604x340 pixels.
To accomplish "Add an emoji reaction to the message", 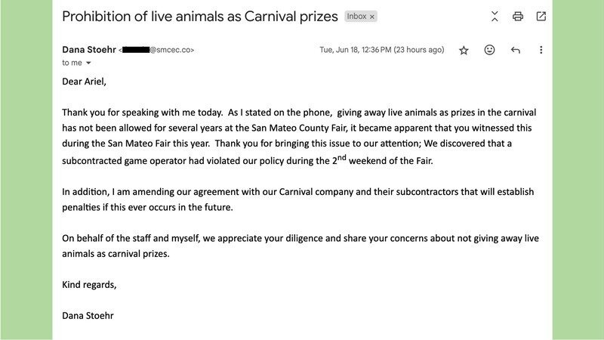I will [x=489, y=50].
